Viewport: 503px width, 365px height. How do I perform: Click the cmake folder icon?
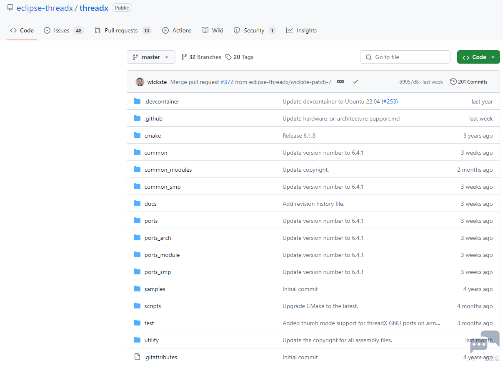tap(137, 136)
